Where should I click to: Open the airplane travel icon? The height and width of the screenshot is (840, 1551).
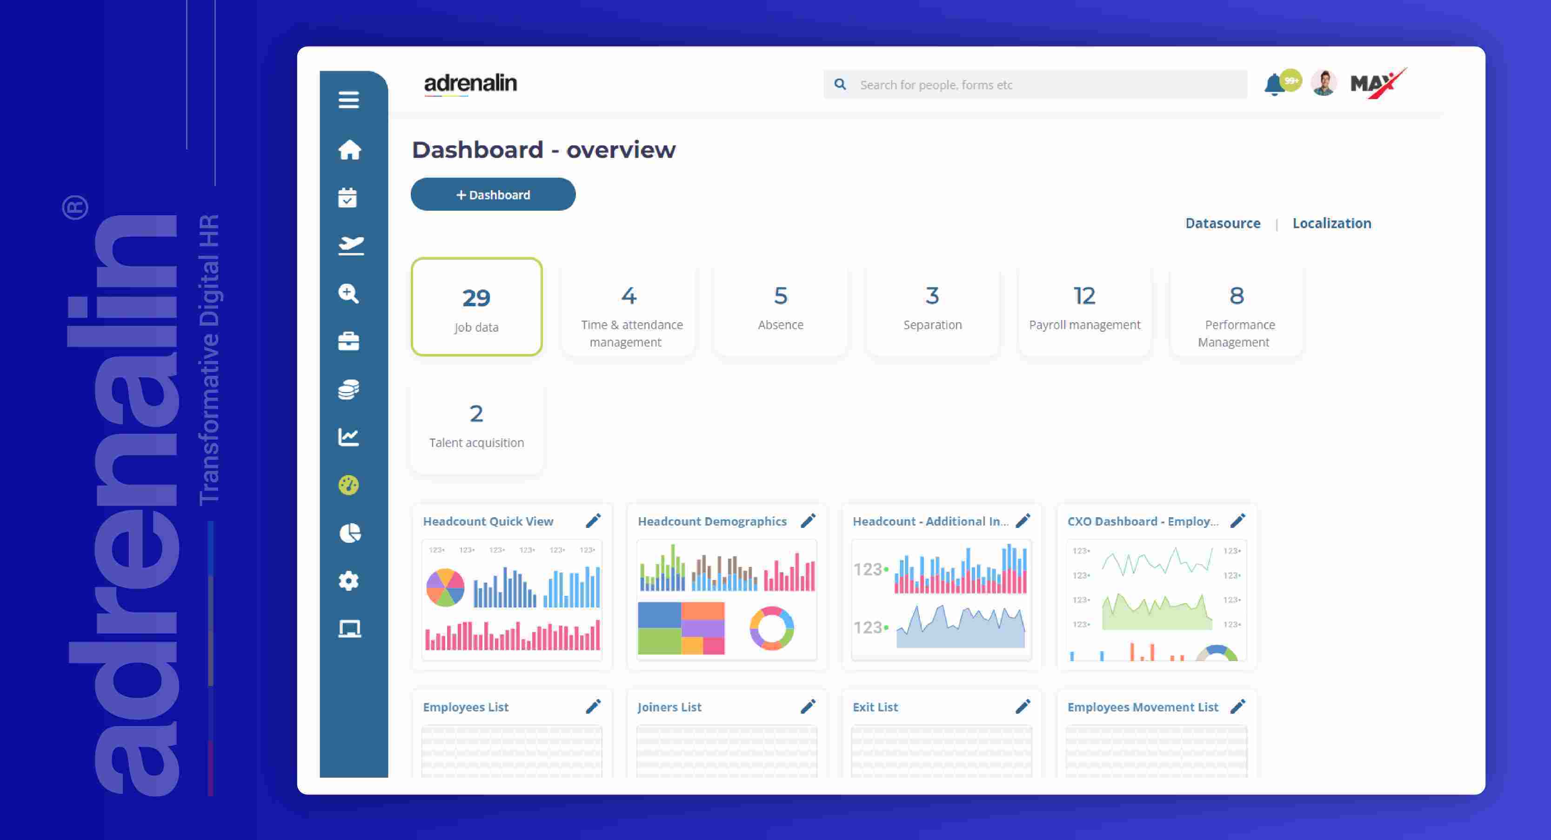pos(351,245)
